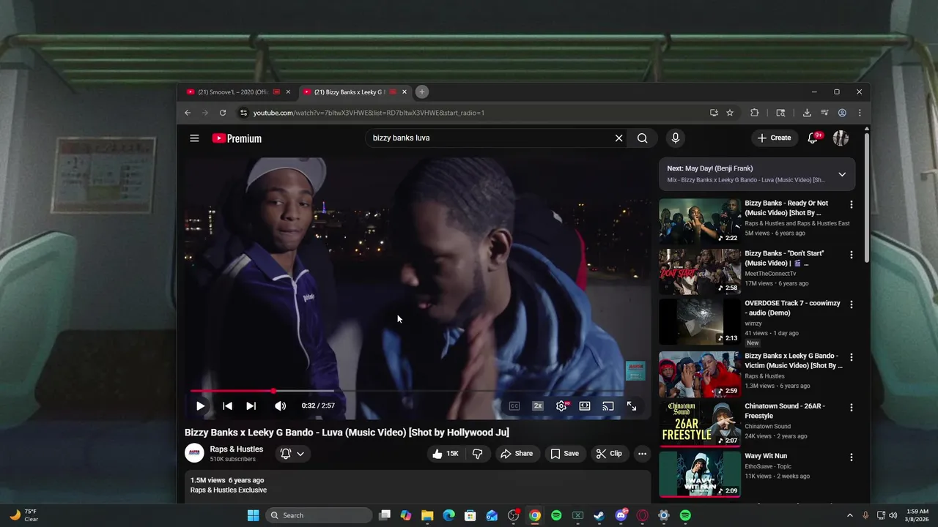Open OVERDOSE Track 7 video title

(x=792, y=308)
